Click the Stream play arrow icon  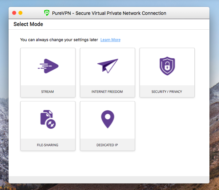pos(48,66)
